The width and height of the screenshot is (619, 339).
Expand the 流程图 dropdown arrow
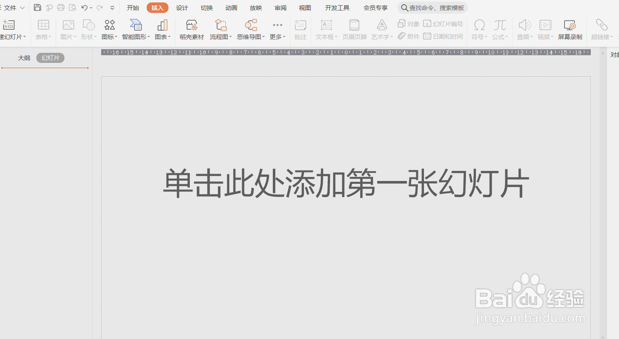tap(231, 37)
